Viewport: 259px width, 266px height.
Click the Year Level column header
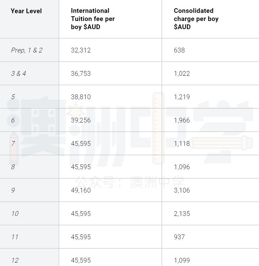point(26,11)
